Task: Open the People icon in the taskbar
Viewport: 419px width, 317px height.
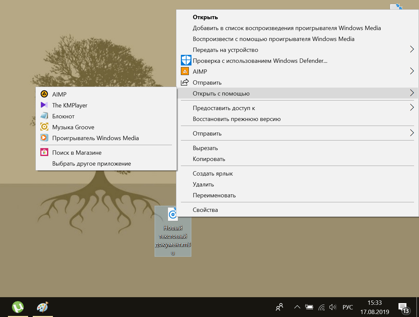Action: click(279, 307)
